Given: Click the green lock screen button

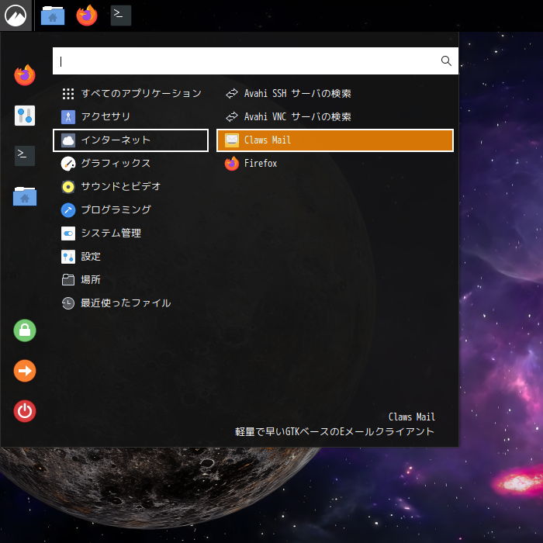Looking at the screenshot, I should coord(25,330).
